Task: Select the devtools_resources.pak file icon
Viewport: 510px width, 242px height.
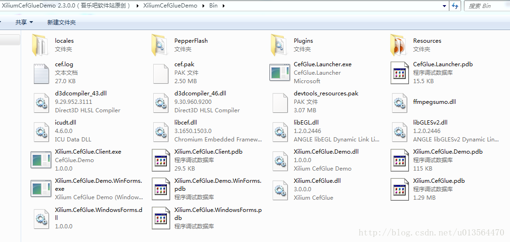Action: (x=280, y=102)
